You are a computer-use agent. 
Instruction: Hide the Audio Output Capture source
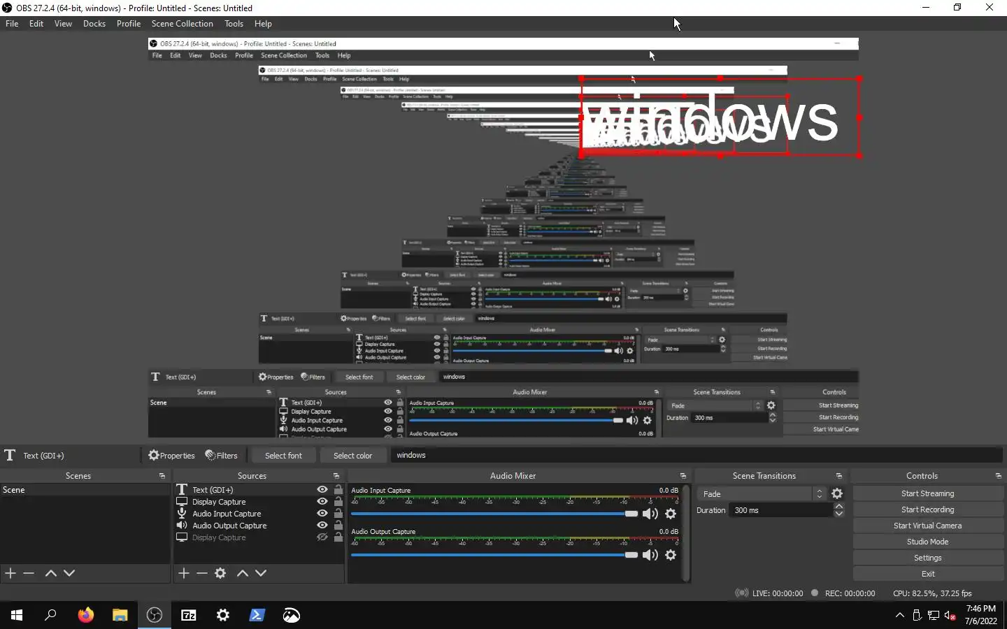coord(322,526)
